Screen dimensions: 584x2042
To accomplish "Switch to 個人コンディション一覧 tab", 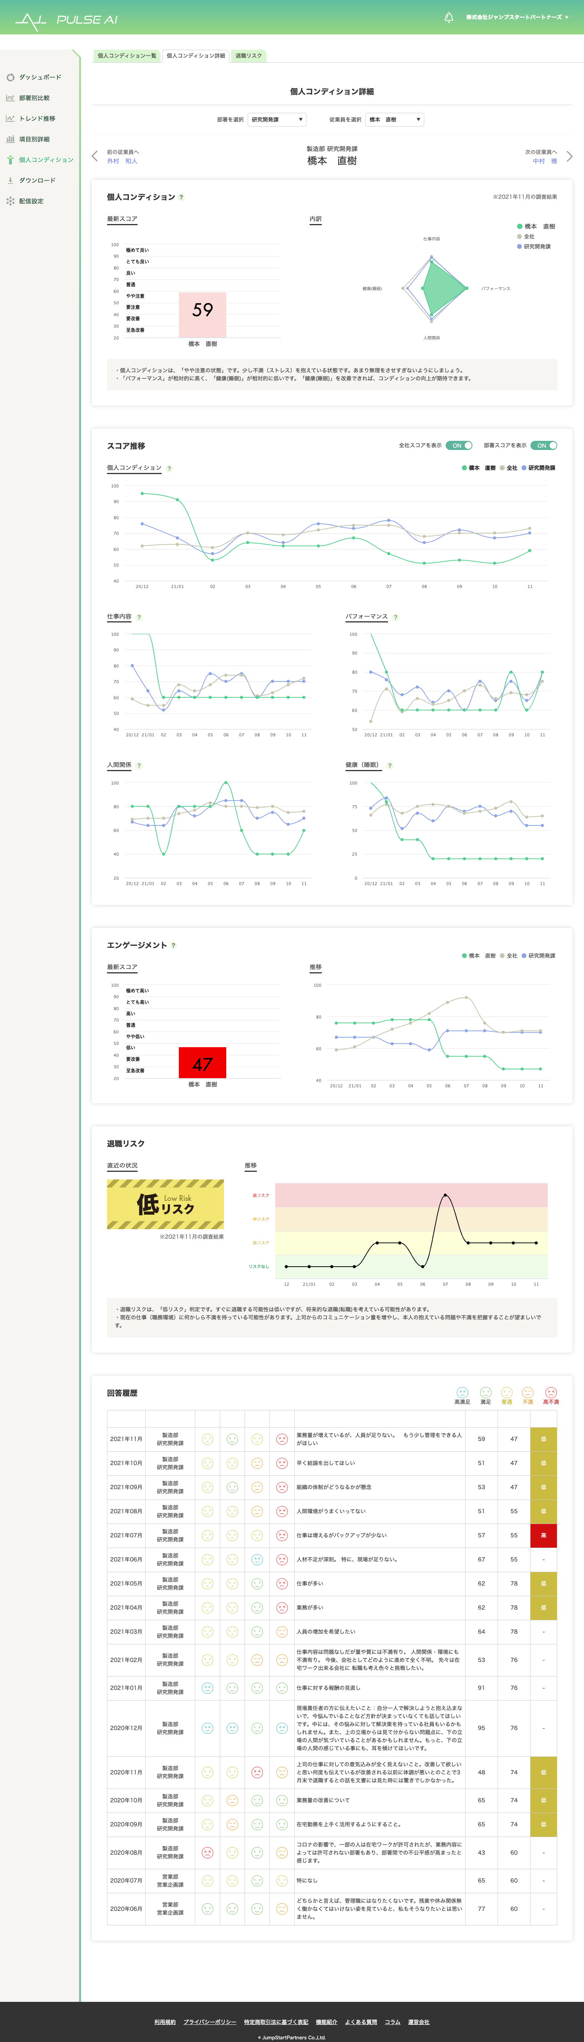I will pyautogui.click(x=127, y=55).
